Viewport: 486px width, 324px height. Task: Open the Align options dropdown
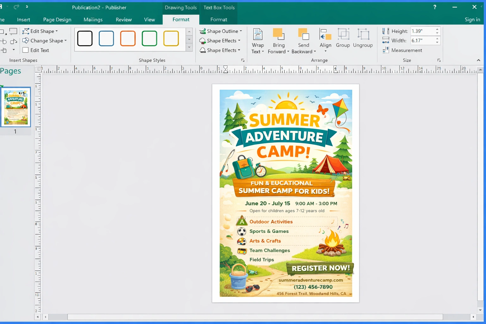point(325,40)
